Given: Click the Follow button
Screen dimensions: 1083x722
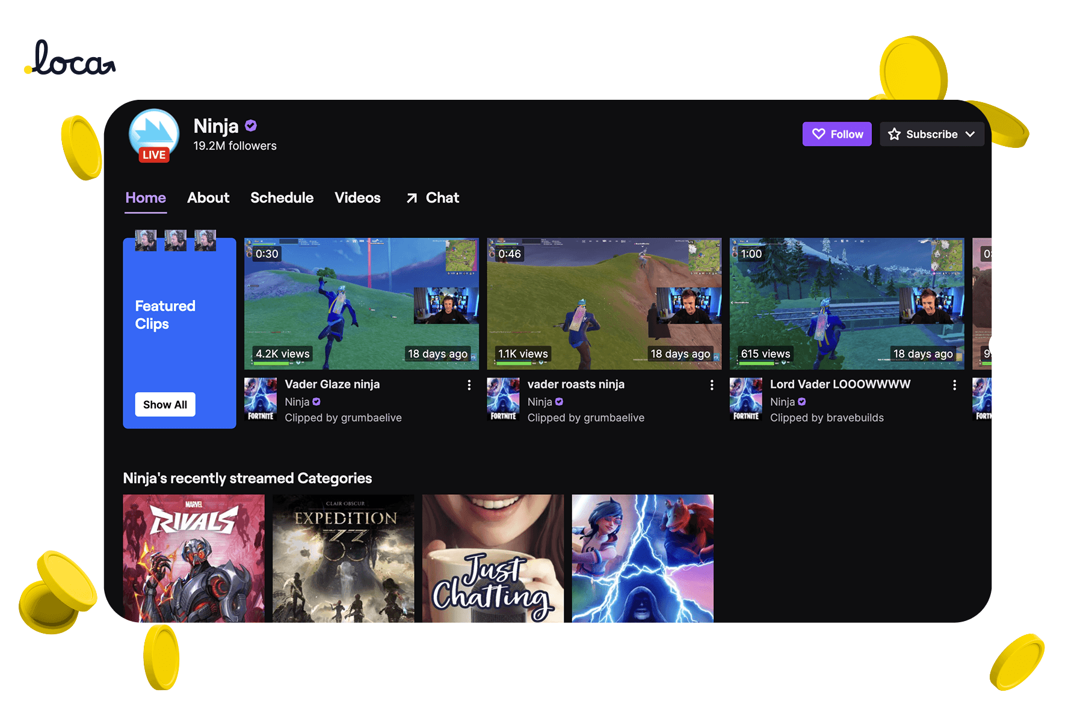Looking at the screenshot, I should coord(837,134).
